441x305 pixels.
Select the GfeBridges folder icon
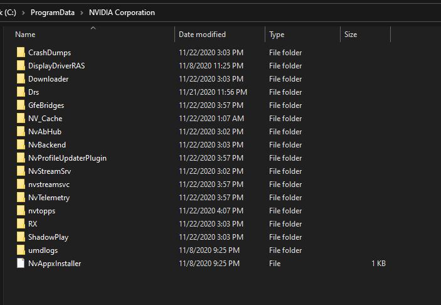pos(21,105)
